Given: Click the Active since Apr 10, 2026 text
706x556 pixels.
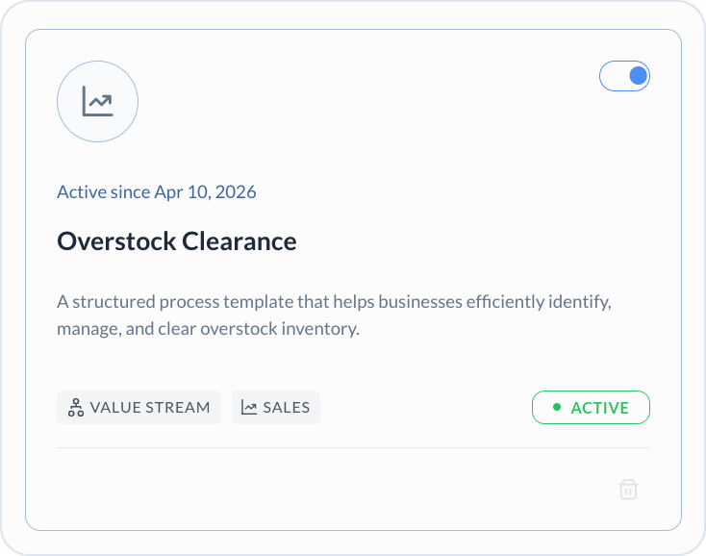Looking at the screenshot, I should [156, 192].
